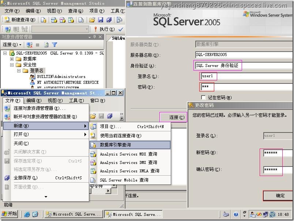Image resolution: width=294 pixels, height=221 pixels.
Task: Click the connect icon on the SQL editor toolbar
Action: click(8, 29)
